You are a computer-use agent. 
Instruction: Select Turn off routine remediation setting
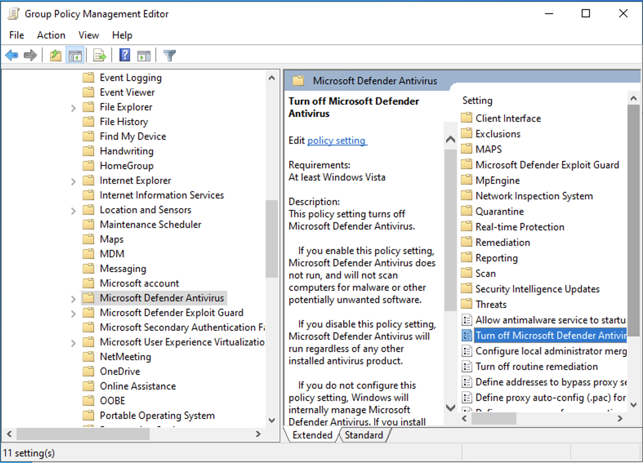536,367
